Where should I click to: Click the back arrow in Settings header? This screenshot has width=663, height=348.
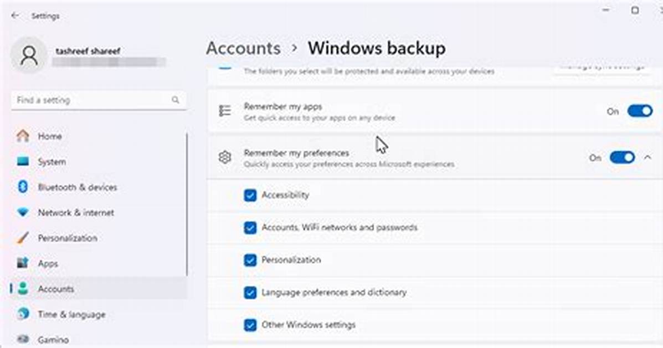[x=15, y=16]
